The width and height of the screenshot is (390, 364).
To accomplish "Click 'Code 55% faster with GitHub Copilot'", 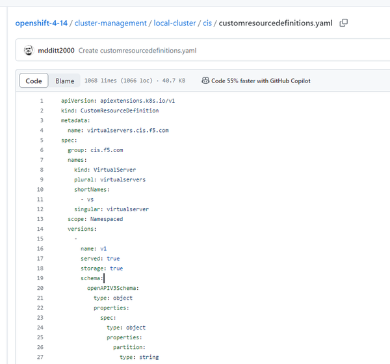I will coord(261,81).
